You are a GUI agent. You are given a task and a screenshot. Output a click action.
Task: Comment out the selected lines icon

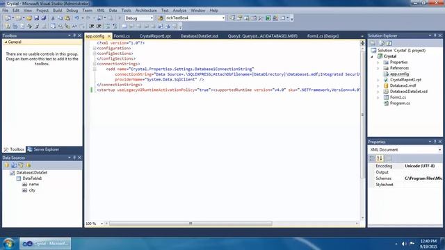(108, 26)
